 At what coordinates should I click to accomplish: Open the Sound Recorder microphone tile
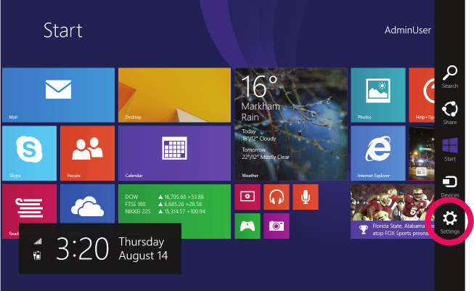[306, 197]
